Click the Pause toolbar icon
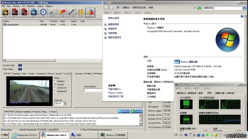 pyautogui.click(x=81, y=12)
